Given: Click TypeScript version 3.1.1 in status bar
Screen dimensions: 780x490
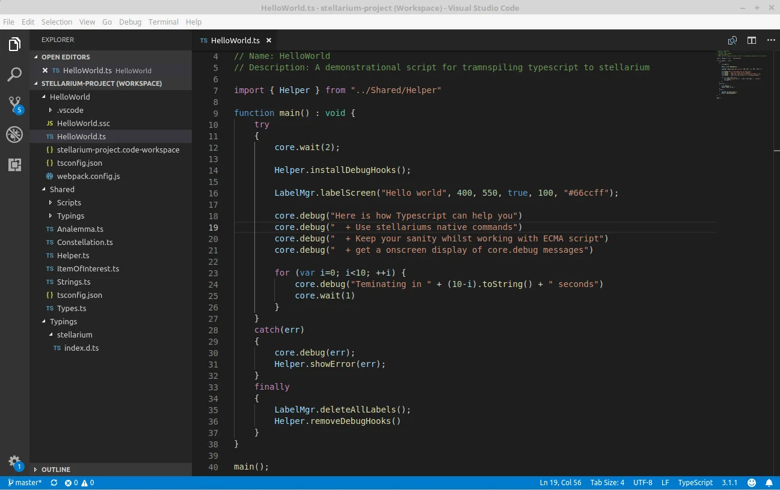Looking at the screenshot, I should [729, 483].
